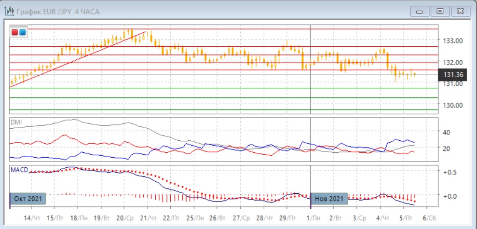Maximize the EUR/JPY chart window
477x229 pixels.
[x=439, y=11]
